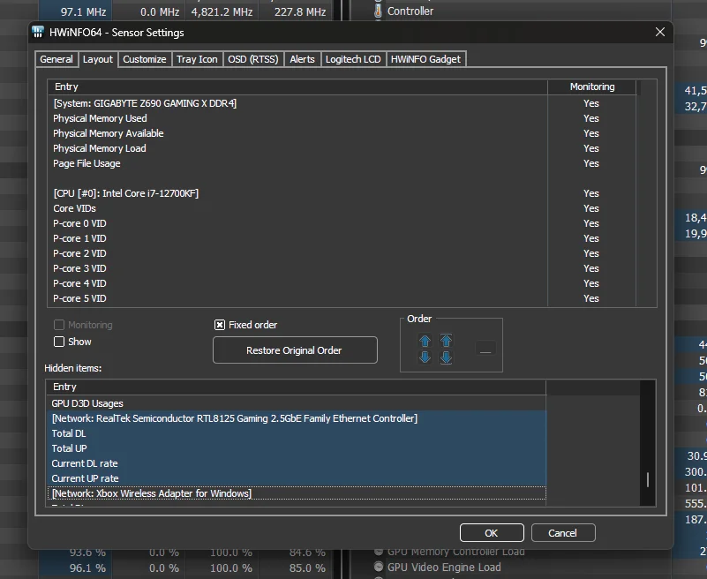This screenshot has width=707, height=579.
Task: Switch to the Logitech LCD tab
Action: click(x=353, y=59)
